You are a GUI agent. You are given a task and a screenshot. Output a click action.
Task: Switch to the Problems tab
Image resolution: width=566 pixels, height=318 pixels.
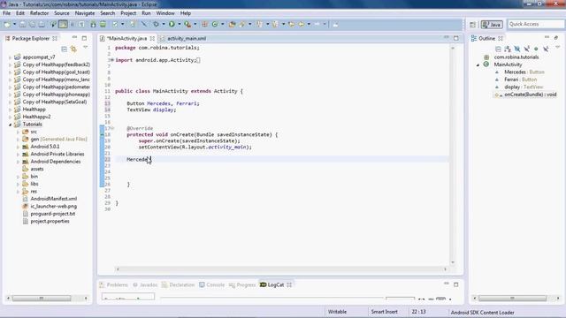[x=114, y=284]
